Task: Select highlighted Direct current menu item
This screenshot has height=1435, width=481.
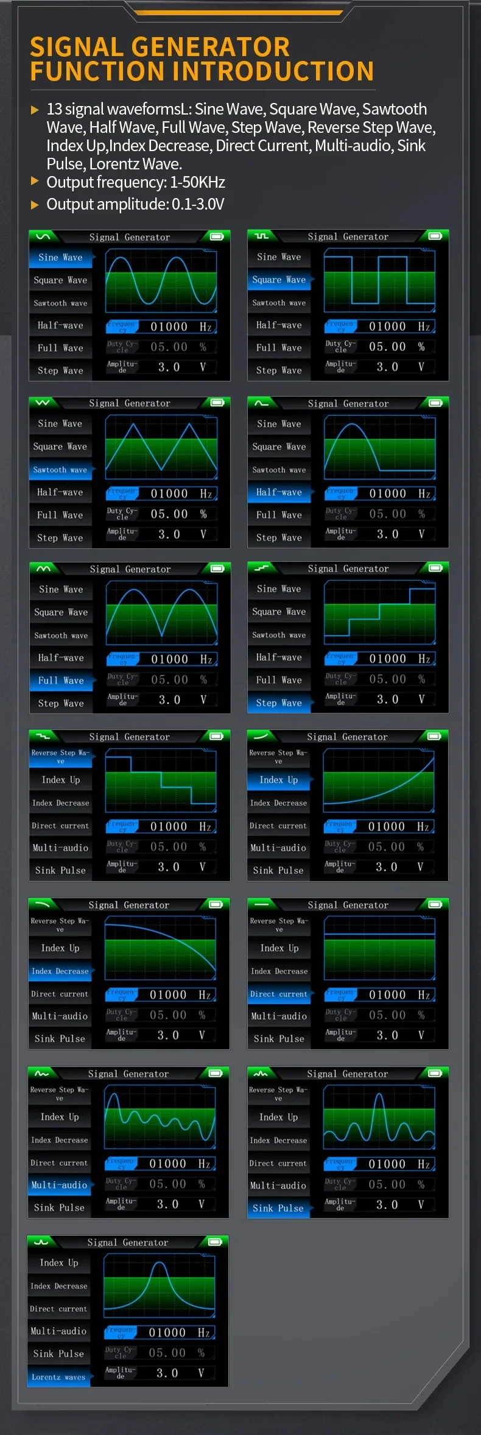Action: (x=280, y=994)
